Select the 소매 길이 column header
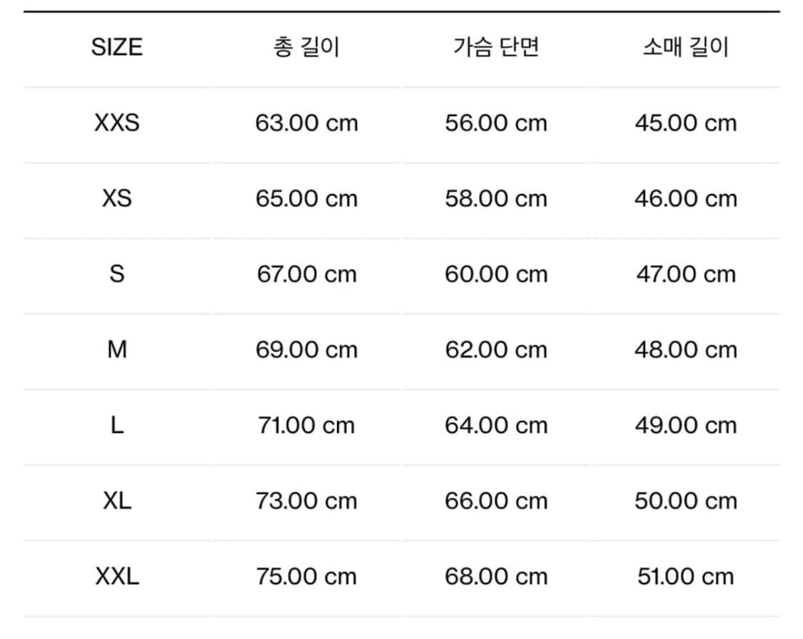This screenshot has width=803, height=639. [x=685, y=48]
